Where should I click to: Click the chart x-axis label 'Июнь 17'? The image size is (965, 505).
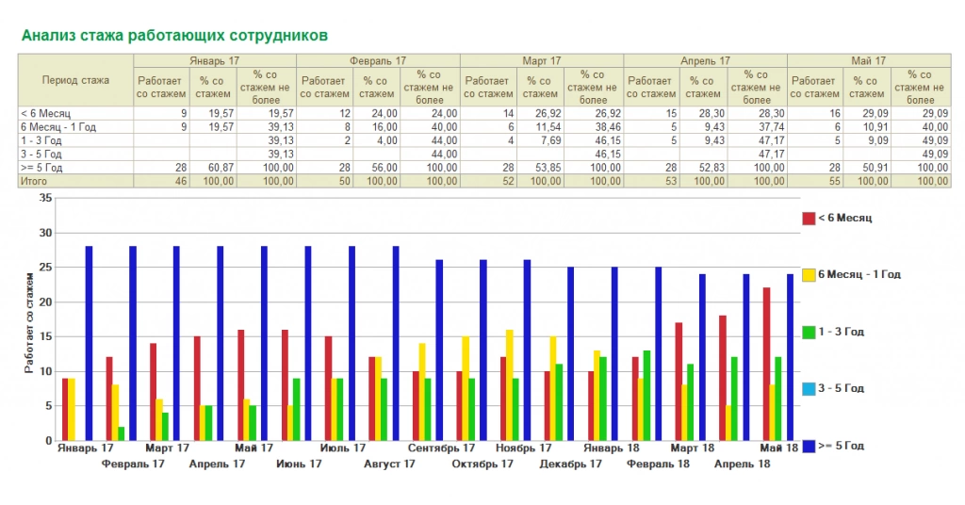[x=299, y=464]
